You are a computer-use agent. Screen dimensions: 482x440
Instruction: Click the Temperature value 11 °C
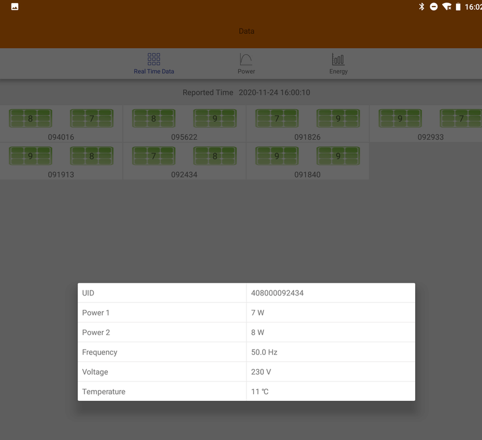(x=260, y=391)
